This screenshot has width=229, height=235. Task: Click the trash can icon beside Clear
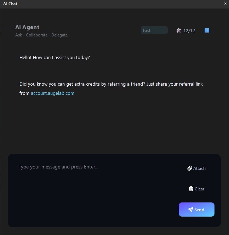(x=191, y=189)
